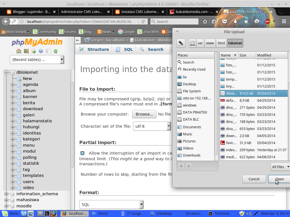Open the Recent tables dropdown
The height and width of the screenshot is (217, 290).
click(x=37, y=60)
